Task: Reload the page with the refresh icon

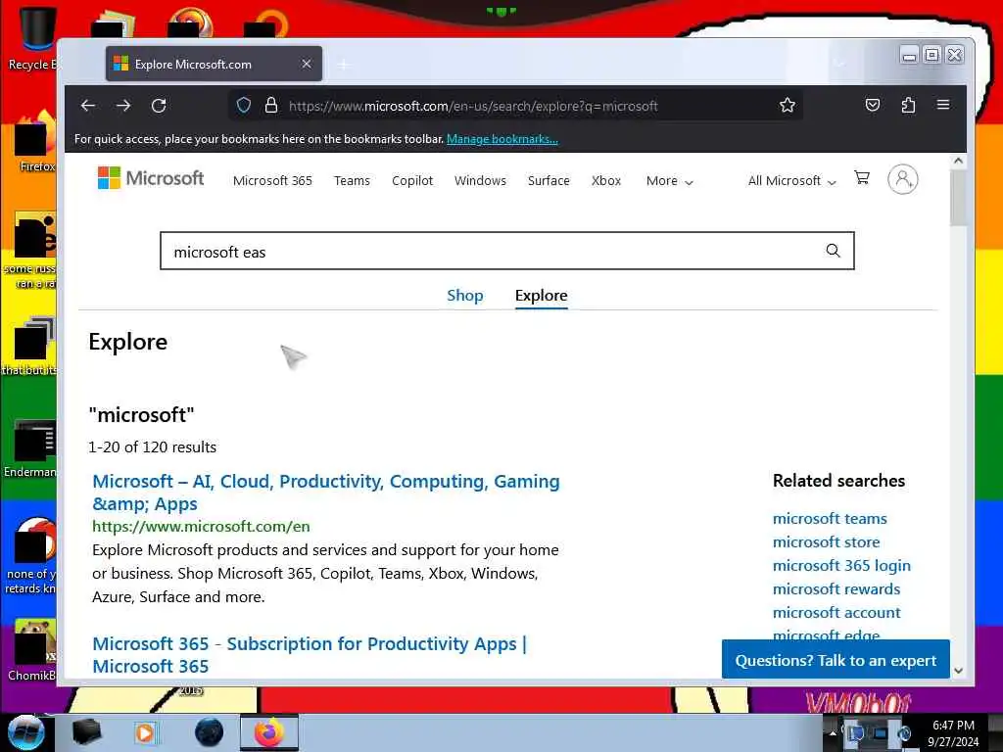Action: (x=159, y=106)
